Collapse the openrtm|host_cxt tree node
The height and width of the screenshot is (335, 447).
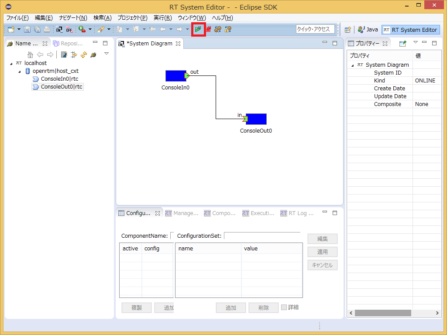coord(20,72)
